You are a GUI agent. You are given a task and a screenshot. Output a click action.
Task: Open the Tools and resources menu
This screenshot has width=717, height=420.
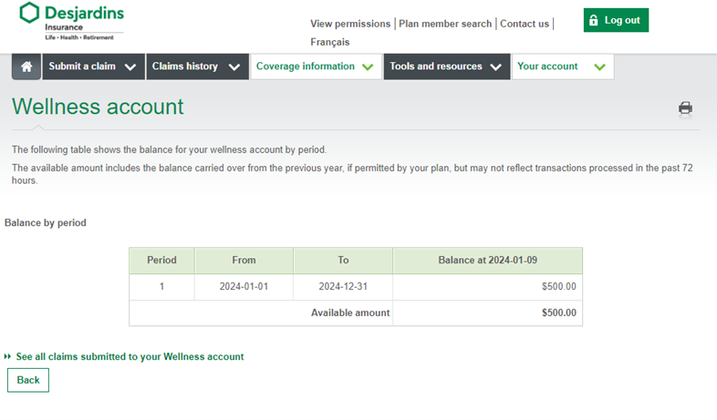(x=436, y=67)
